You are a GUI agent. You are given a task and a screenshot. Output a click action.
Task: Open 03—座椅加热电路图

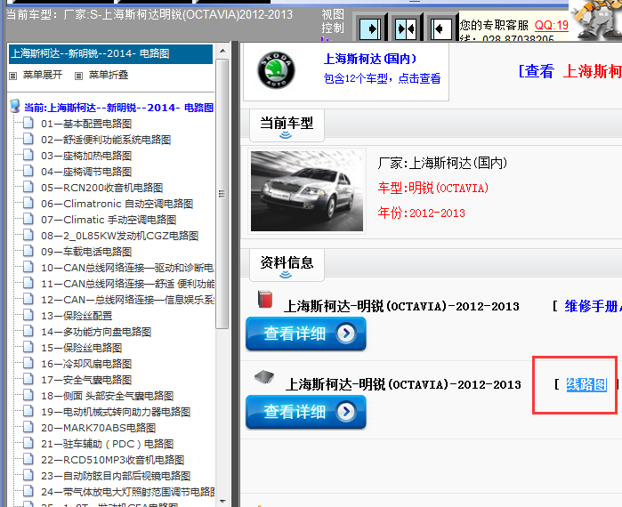[x=86, y=156]
